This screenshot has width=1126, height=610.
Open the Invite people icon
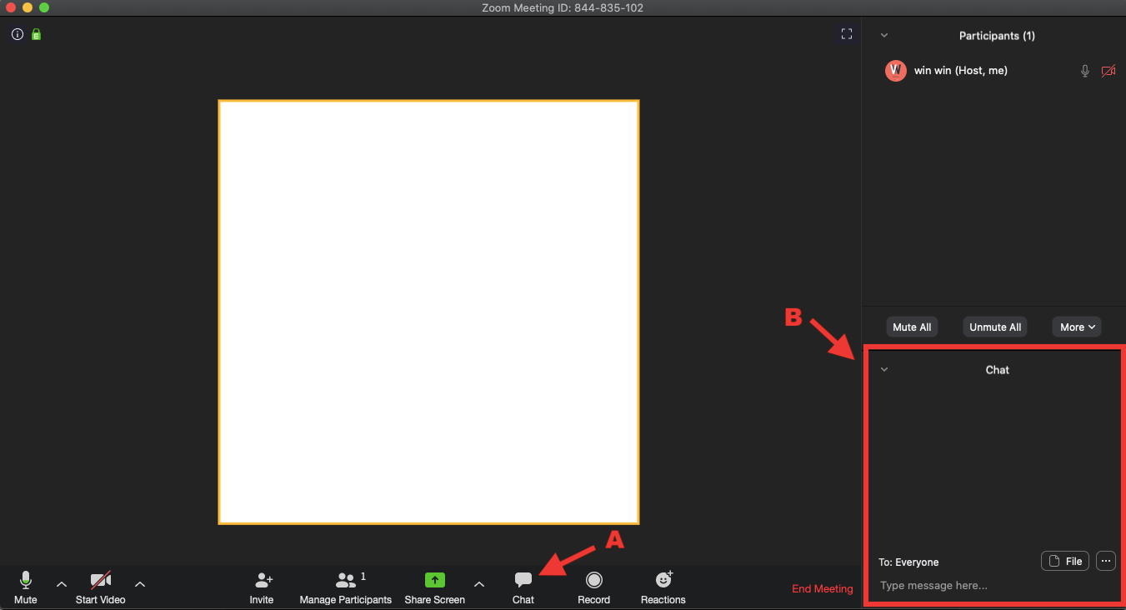tap(263, 581)
